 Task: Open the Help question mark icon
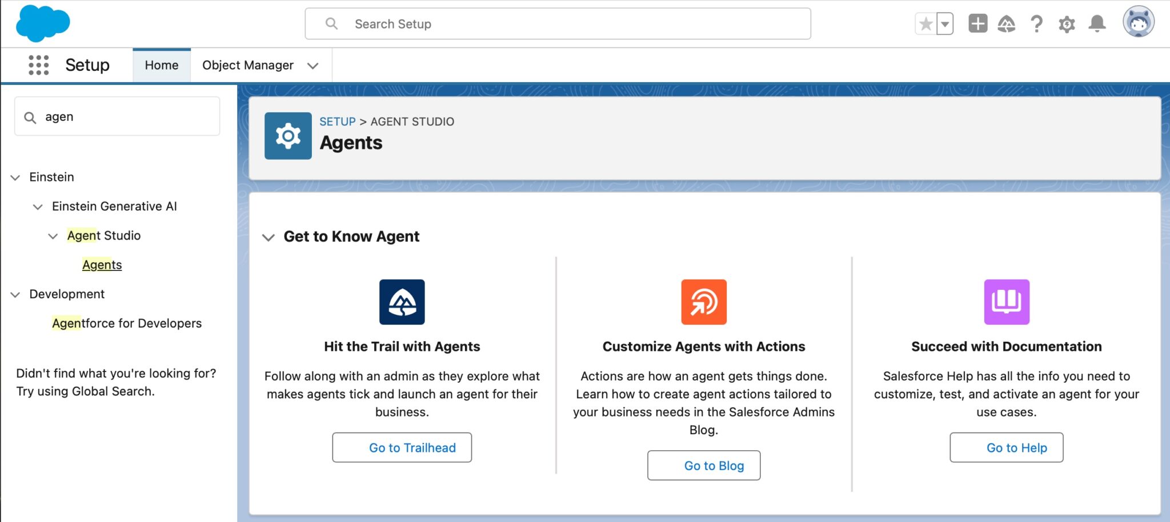1037,24
